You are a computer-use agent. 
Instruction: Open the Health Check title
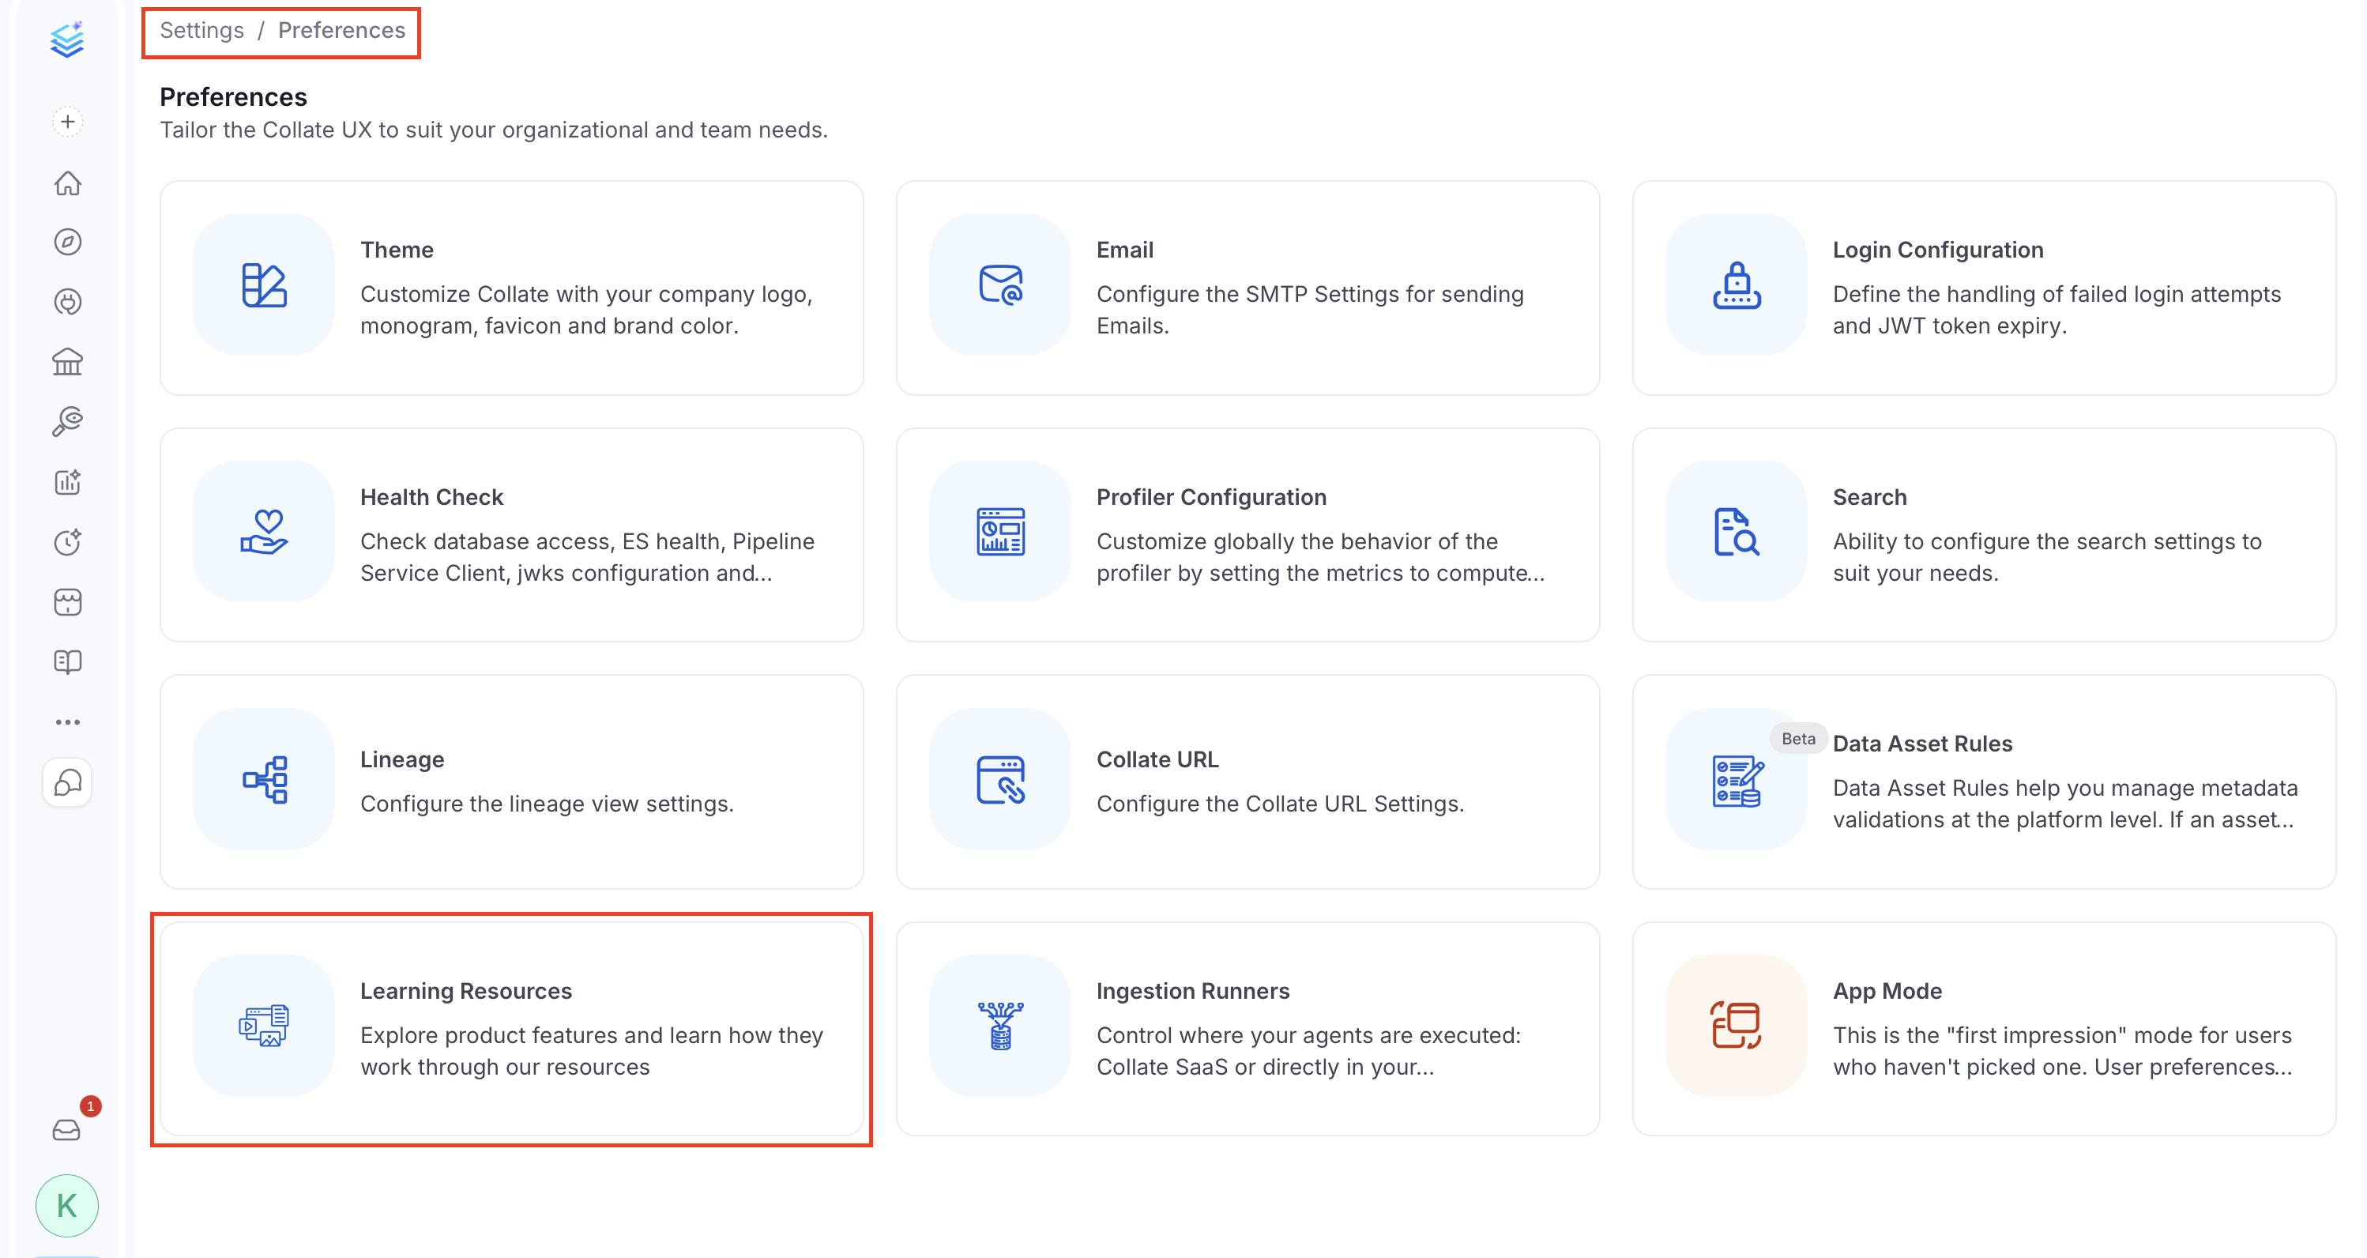pos(432,497)
